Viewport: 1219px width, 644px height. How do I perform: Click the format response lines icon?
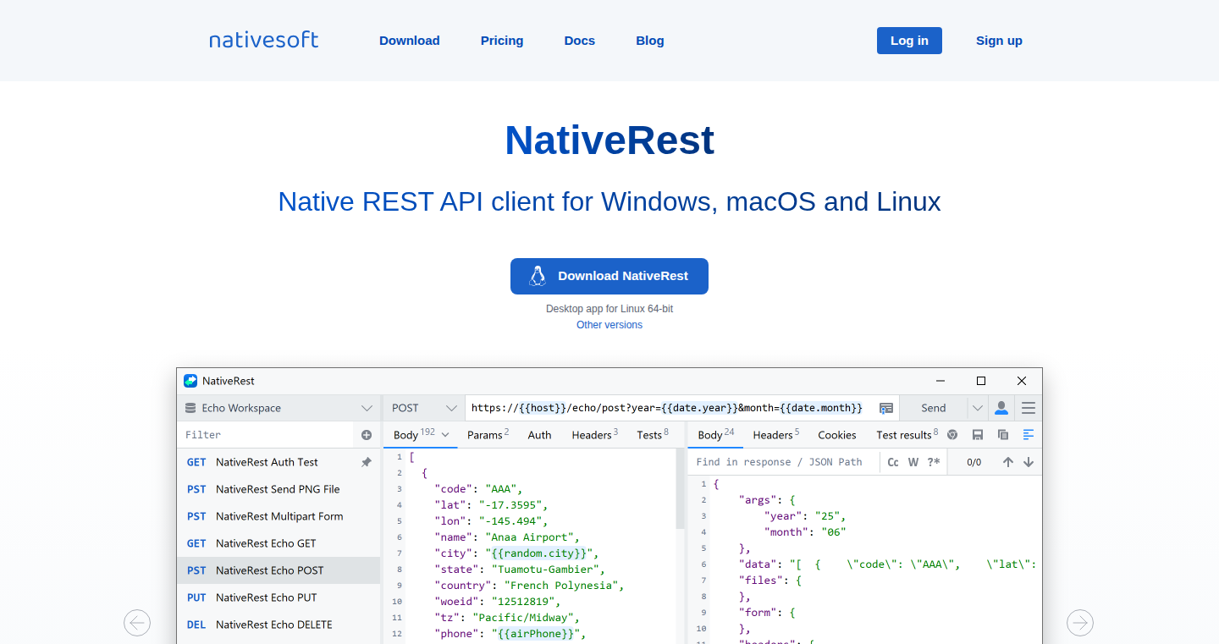click(1029, 435)
